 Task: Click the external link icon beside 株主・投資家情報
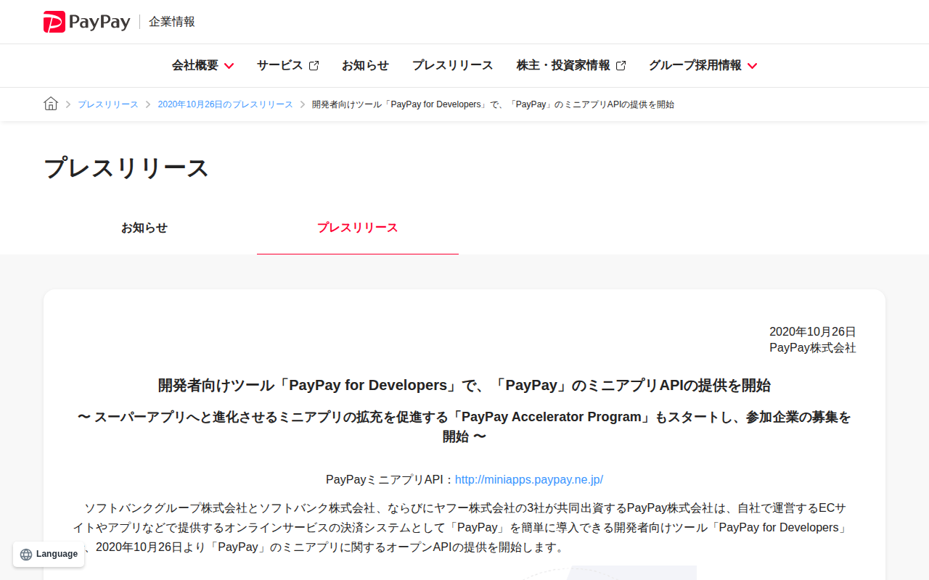[x=621, y=65]
